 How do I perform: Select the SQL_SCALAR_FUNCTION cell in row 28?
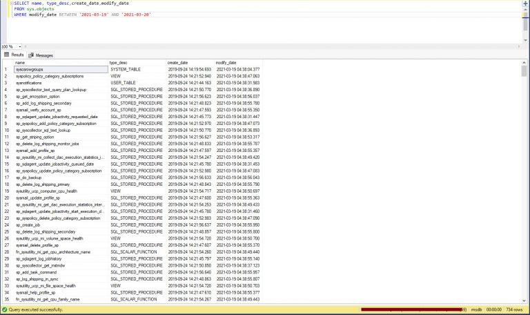pyautogui.click(x=137, y=252)
